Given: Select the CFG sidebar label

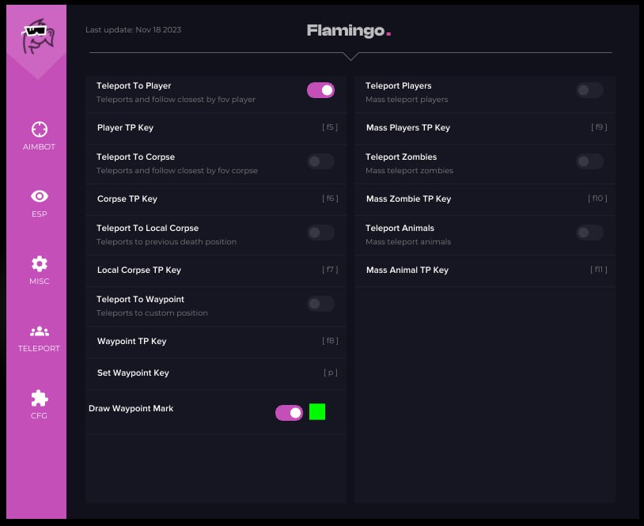Looking at the screenshot, I should click(39, 415).
